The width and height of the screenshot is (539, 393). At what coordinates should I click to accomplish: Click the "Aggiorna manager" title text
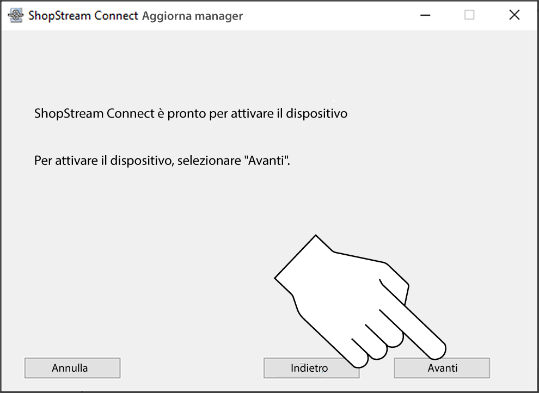click(192, 16)
